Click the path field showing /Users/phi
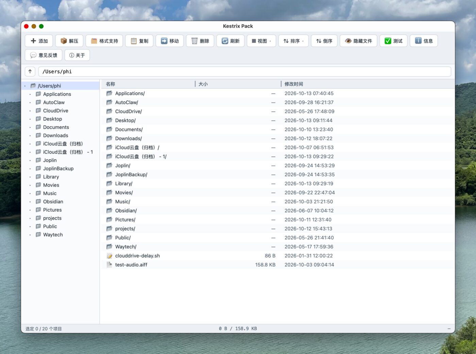476x354 pixels. tap(244, 71)
